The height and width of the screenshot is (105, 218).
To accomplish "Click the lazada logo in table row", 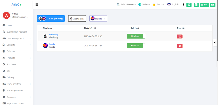I will coord(45,46).
